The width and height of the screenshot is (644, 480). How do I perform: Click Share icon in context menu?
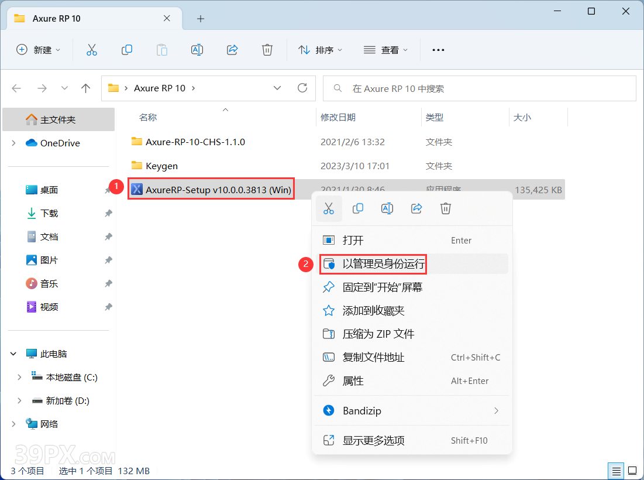coord(416,209)
